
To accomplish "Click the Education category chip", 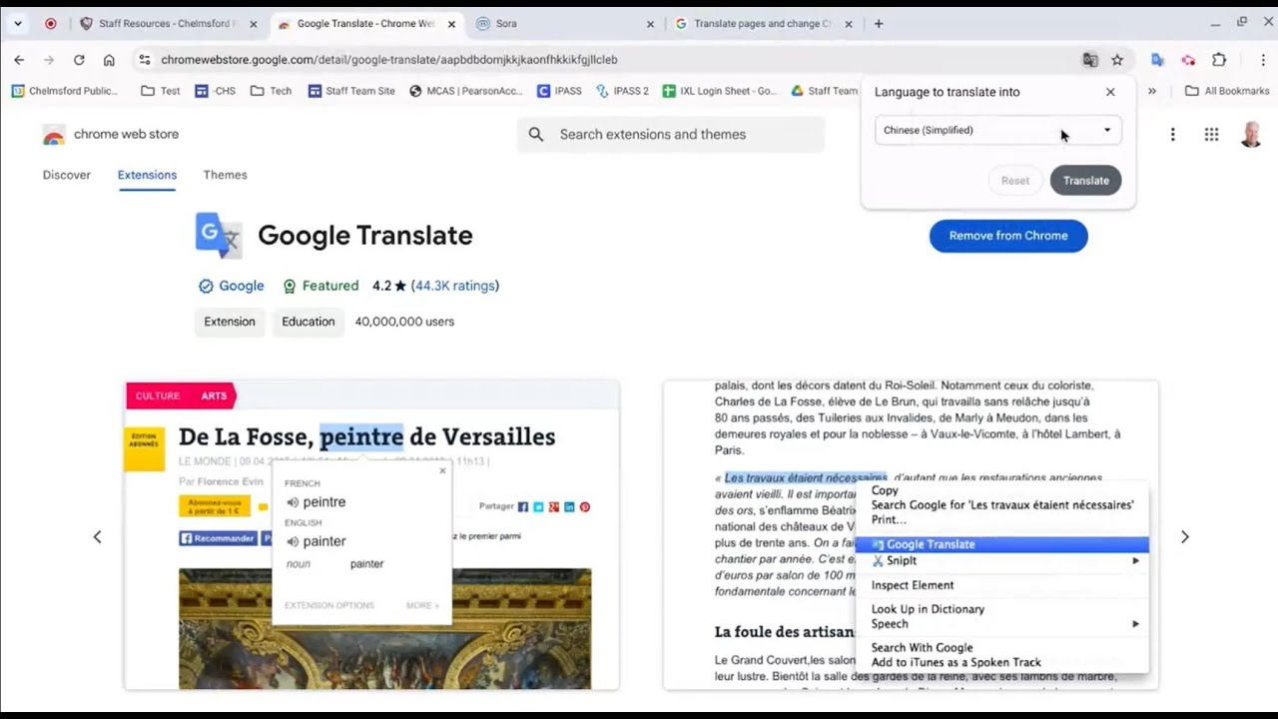I will click(x=309, y=322).
